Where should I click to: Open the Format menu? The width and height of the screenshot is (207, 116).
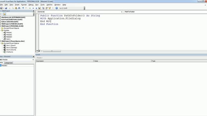point(24,5)
